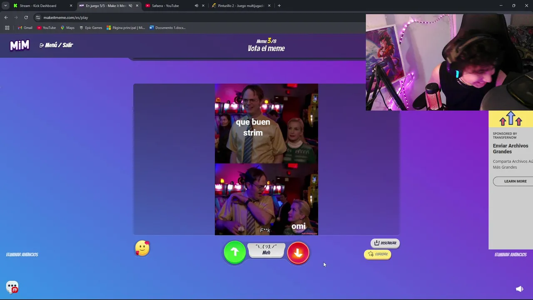Unmute the Make it Meme tab
Image resolution: width=533 pixels, height=300 pixels.
tap(130, 6)
